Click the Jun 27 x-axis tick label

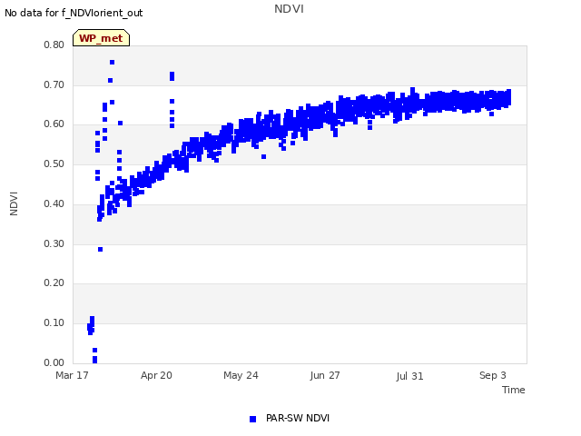click(325, 375)
